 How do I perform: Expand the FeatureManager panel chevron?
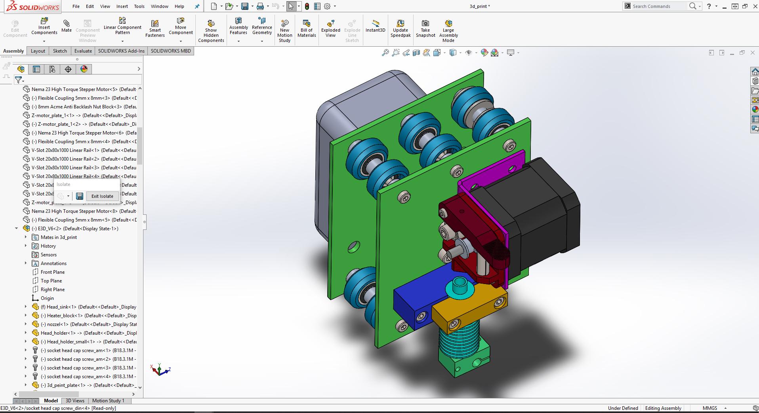[x=139, y=69]
